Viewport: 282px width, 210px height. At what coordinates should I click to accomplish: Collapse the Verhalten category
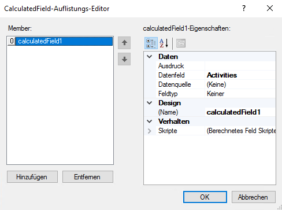(x=150, y=121)
